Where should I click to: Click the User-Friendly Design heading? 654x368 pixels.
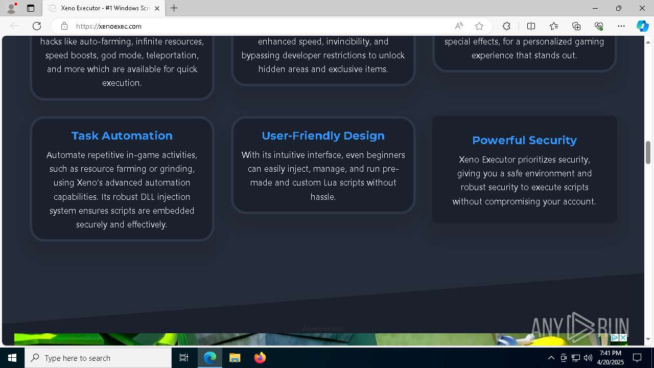(x=323, y=135)
